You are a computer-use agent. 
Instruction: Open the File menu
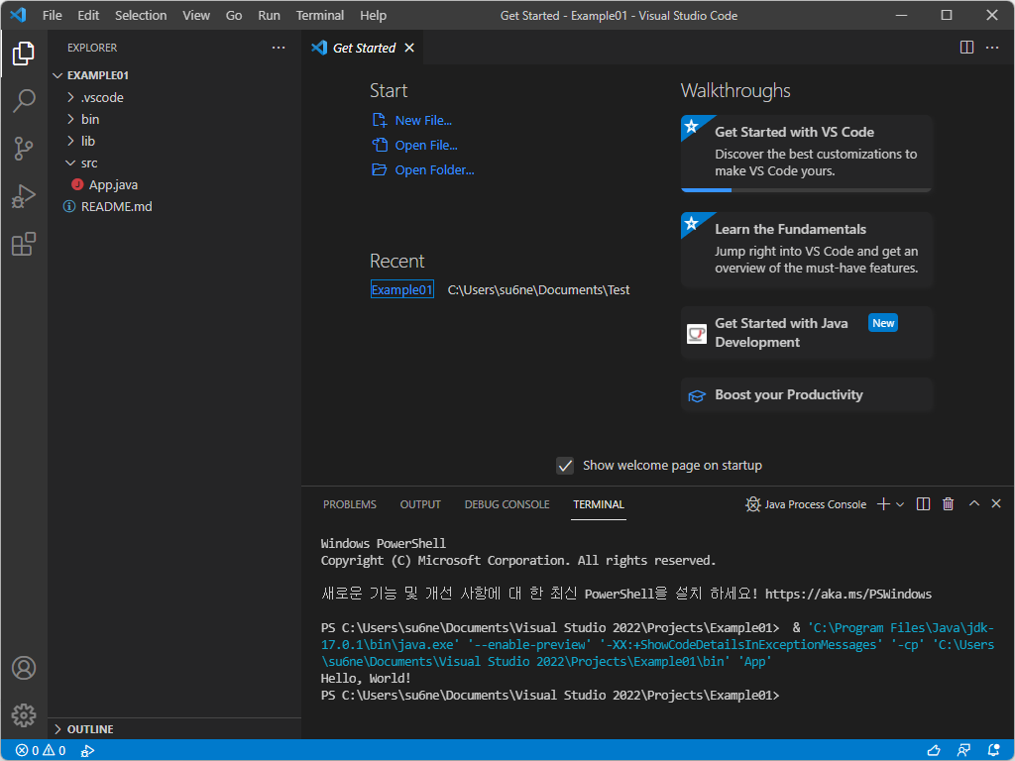click(53, 16)
